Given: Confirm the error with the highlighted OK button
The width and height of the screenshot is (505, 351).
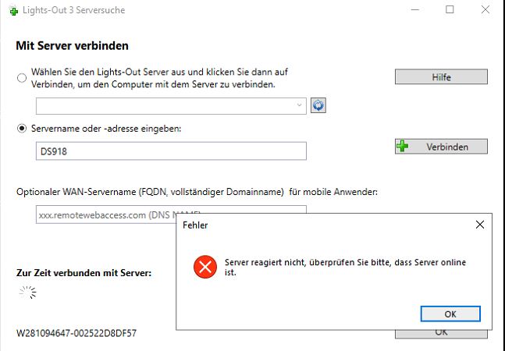Looking at the screenshot, I should (x=450, y=314).
